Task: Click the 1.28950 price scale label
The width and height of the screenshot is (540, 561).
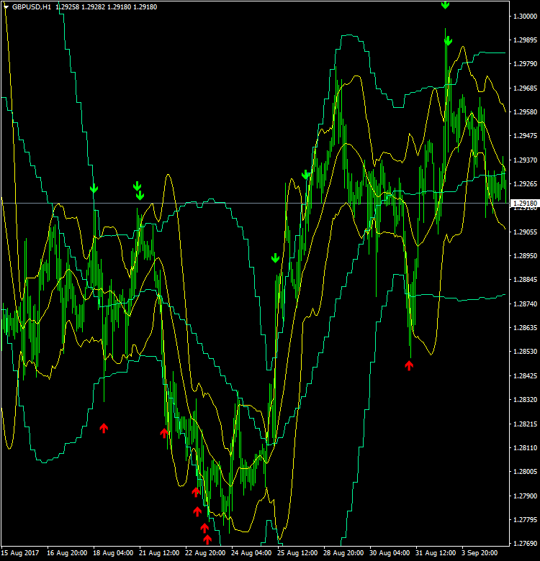Action: pyautogui.click(x=525, y=256)
